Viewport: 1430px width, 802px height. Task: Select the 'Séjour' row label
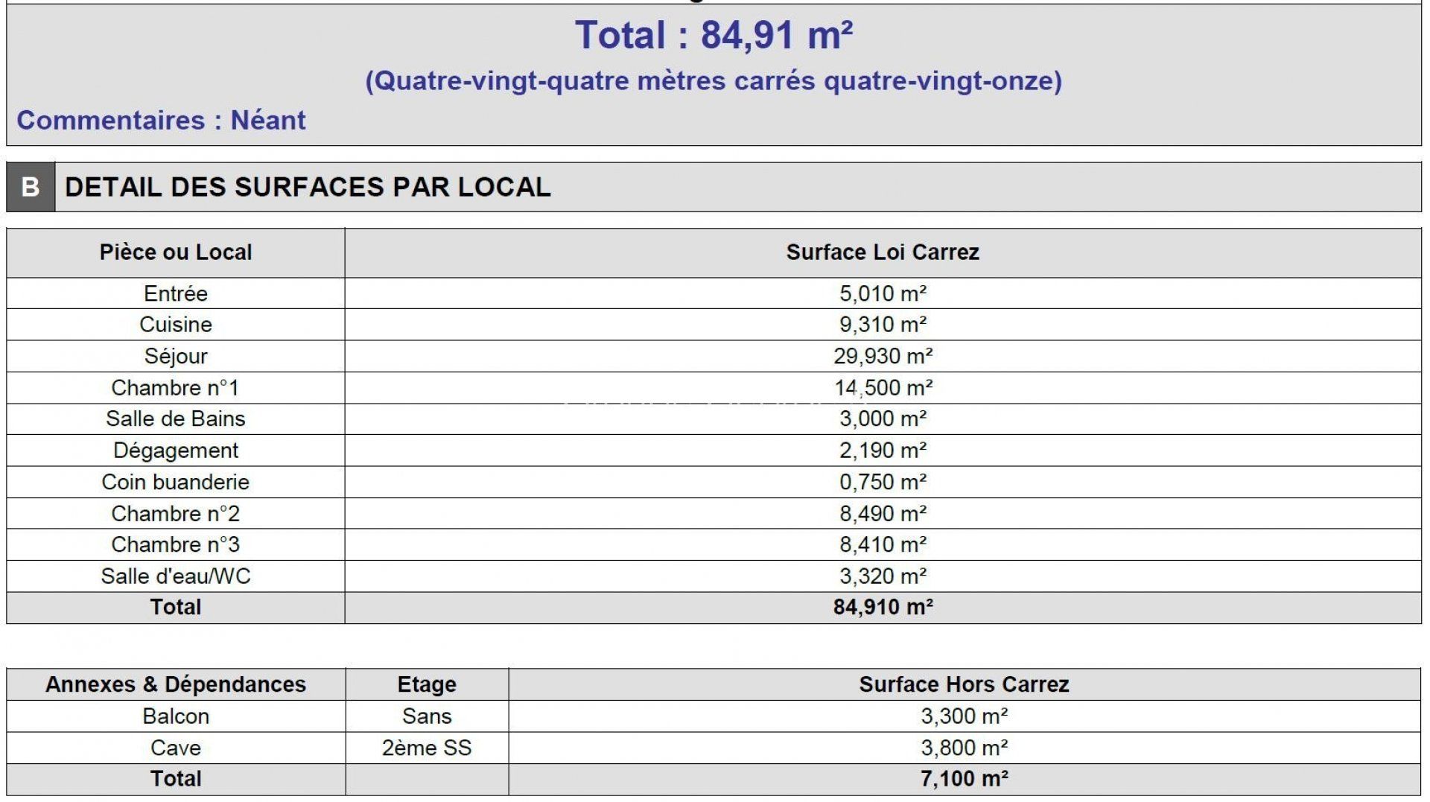(x=176, y=356)
